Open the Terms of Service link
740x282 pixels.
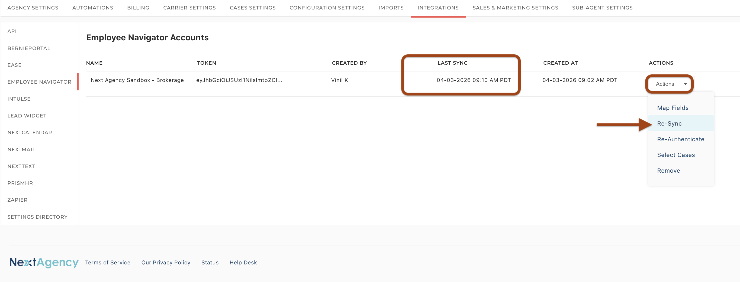[108, 263]
